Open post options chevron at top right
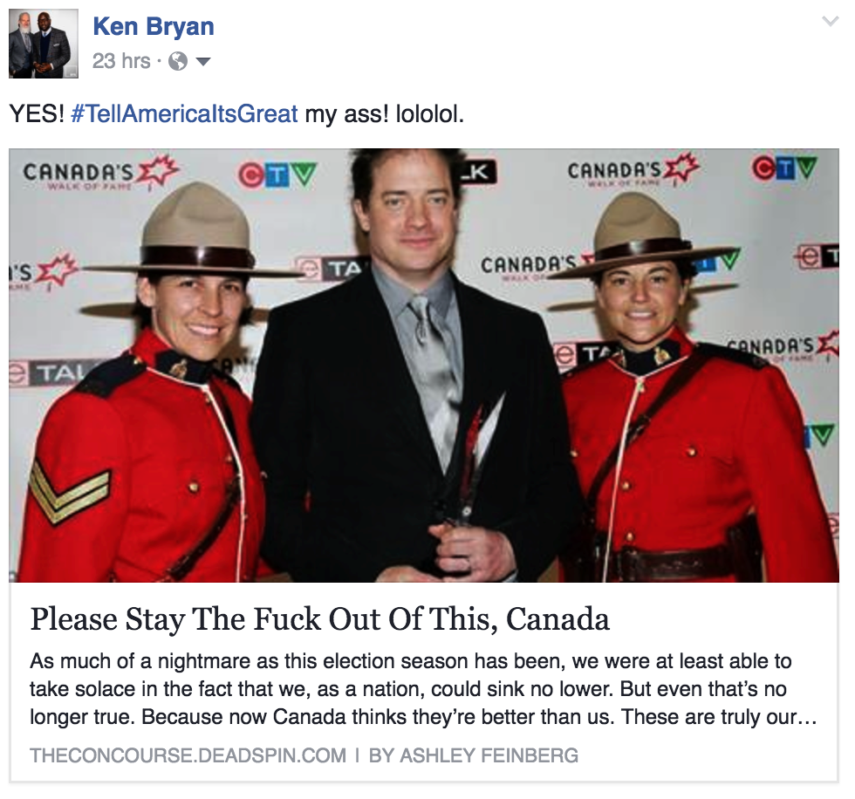This screenshot has height=799, width=855. [830, 22]
